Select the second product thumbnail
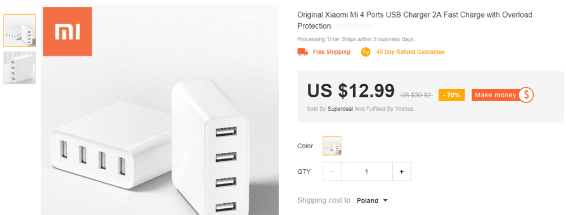This screenshot has width=566, height=215. [20, 68]
